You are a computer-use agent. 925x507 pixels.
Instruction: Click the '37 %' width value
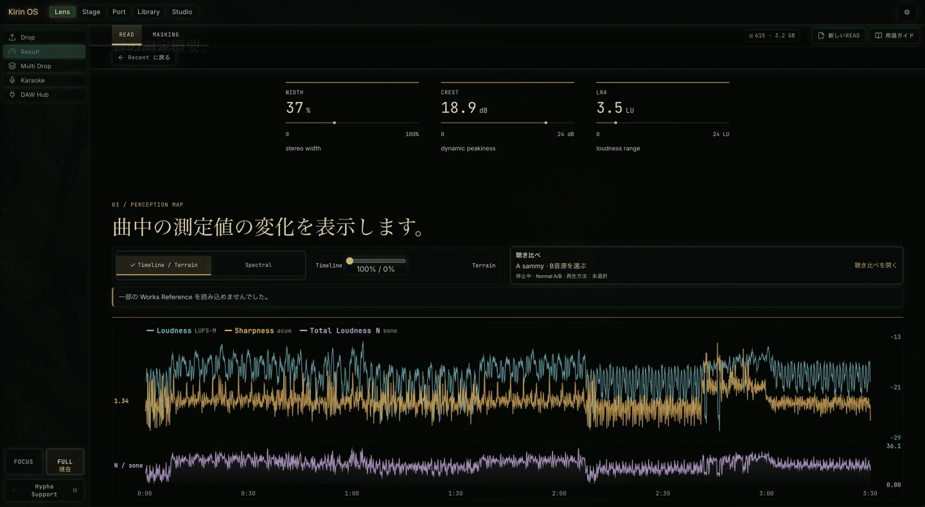coord(298,108)
